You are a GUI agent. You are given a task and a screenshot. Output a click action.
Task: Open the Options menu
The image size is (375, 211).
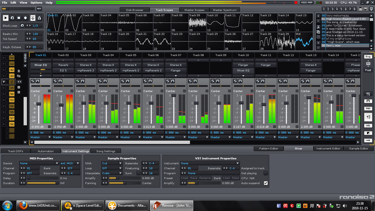tap(36, 2)
